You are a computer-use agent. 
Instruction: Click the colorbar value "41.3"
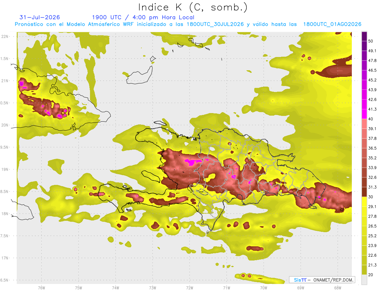point(372,109)
